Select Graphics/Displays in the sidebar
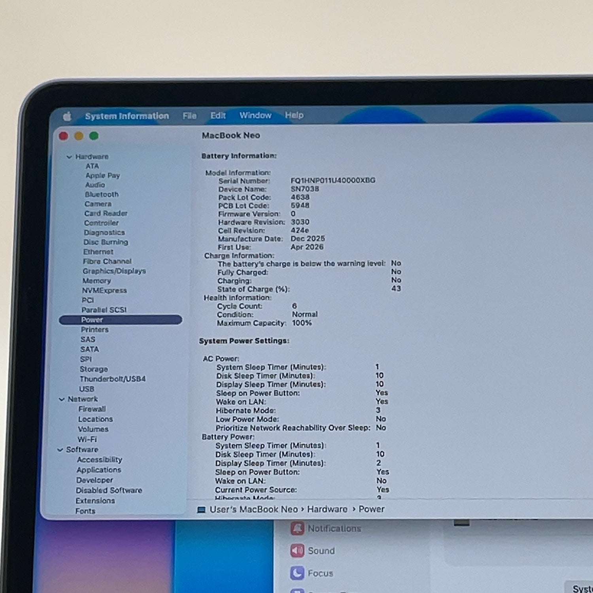Viewport: 593px width, 593px height. (x=114, y=271)
